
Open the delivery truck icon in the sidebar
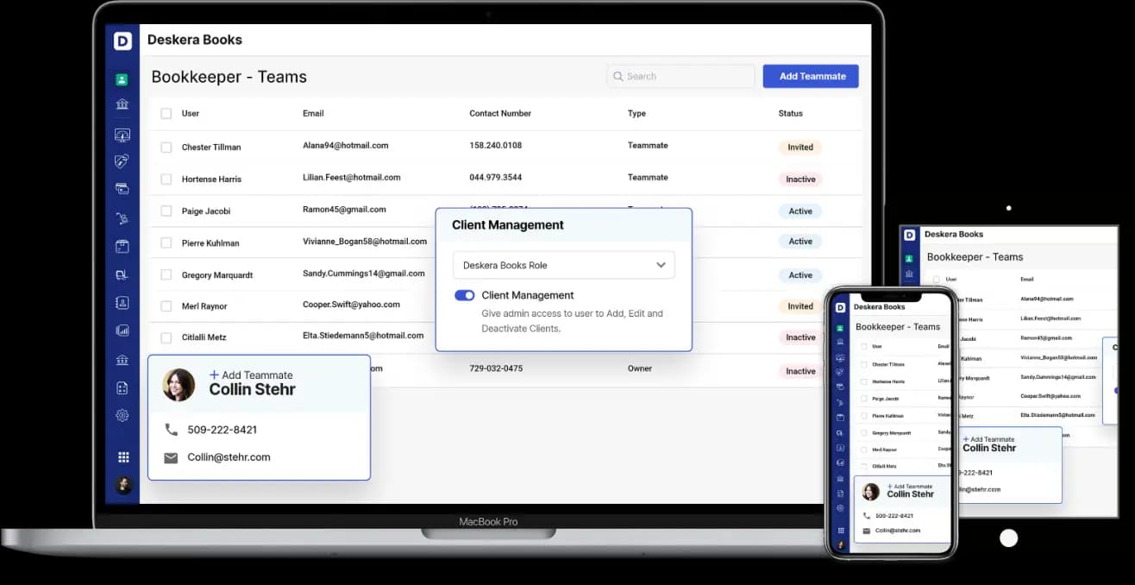(122, 275)
